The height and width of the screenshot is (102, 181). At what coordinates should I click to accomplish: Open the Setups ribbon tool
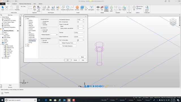pos(48,8)
